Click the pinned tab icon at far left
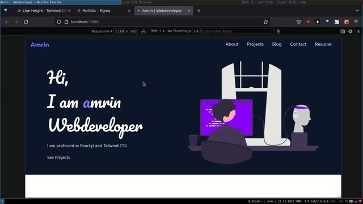363x204 pixels. (x=6, y=11)
